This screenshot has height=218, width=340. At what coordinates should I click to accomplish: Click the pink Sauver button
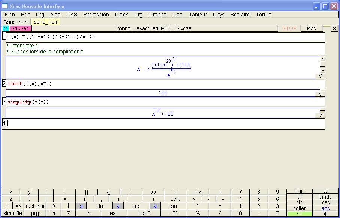tap(19, 28)
